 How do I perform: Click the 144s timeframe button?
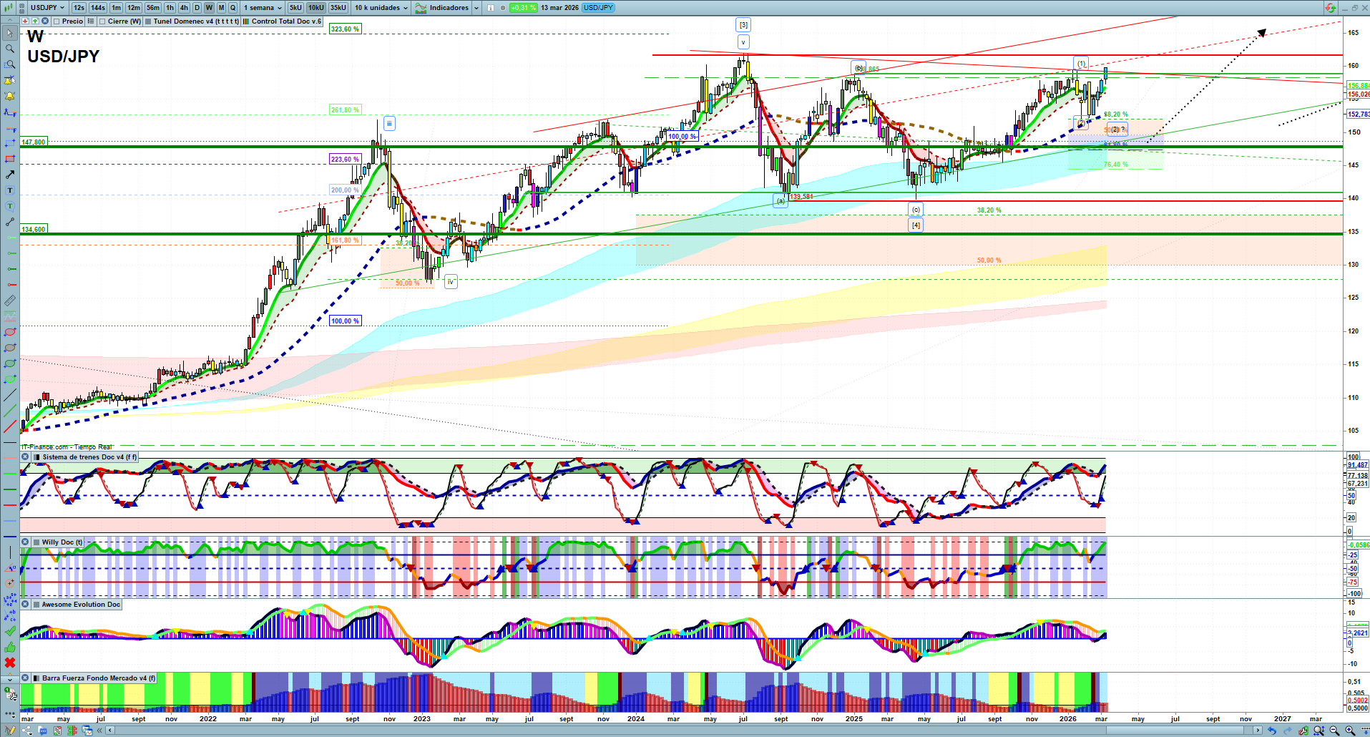tap(98, 8)
